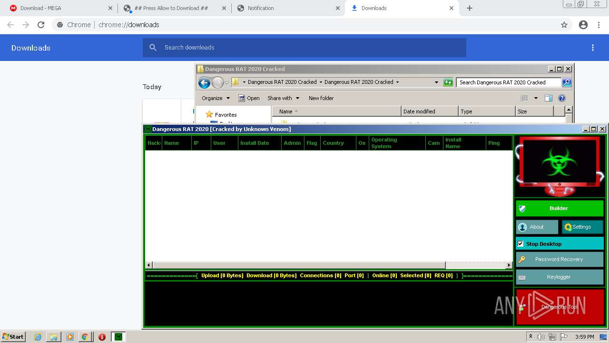Open a new Chrome tab
This screenshot has height=343, width=609.
point(470,8)
